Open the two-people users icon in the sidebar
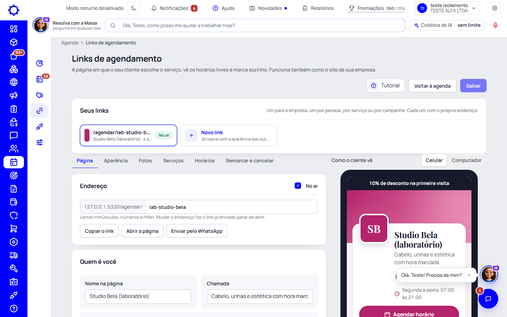This screenshot has height=317, width=507. (14, 149)
